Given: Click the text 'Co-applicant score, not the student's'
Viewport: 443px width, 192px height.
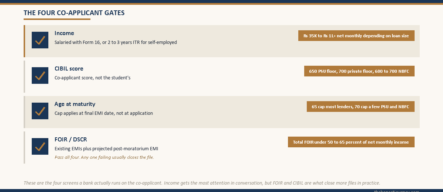Looking at the screenshot, I should [x=93, y=78].
